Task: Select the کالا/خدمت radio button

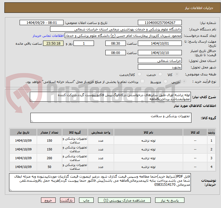Action: [x=139, y=74]
